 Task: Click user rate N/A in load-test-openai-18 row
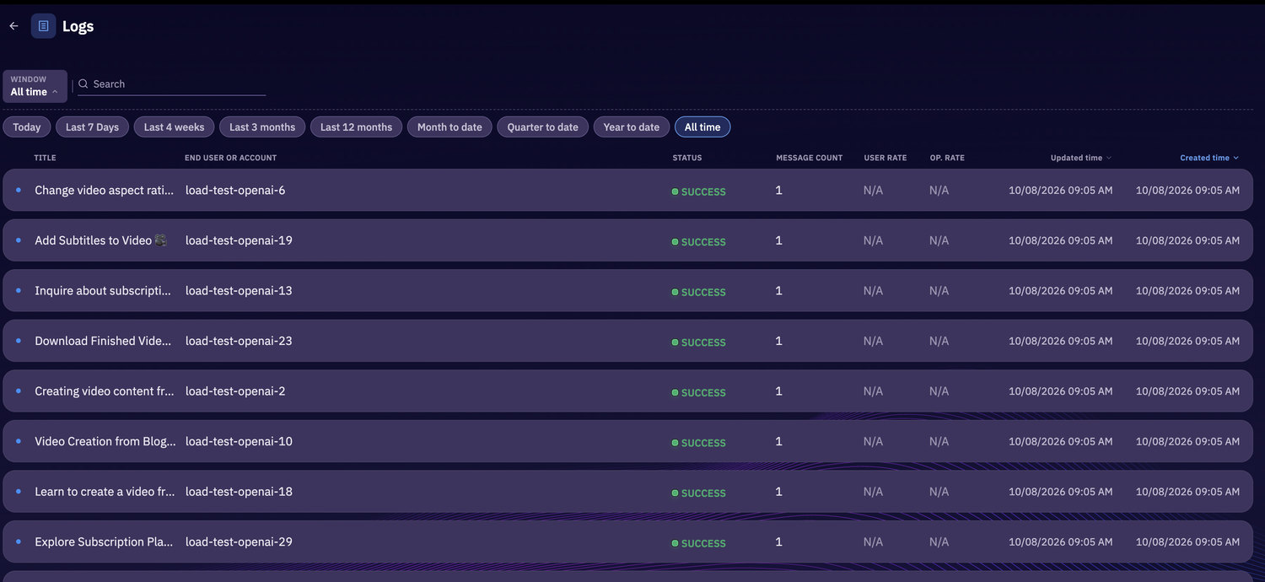coord(873,491)
